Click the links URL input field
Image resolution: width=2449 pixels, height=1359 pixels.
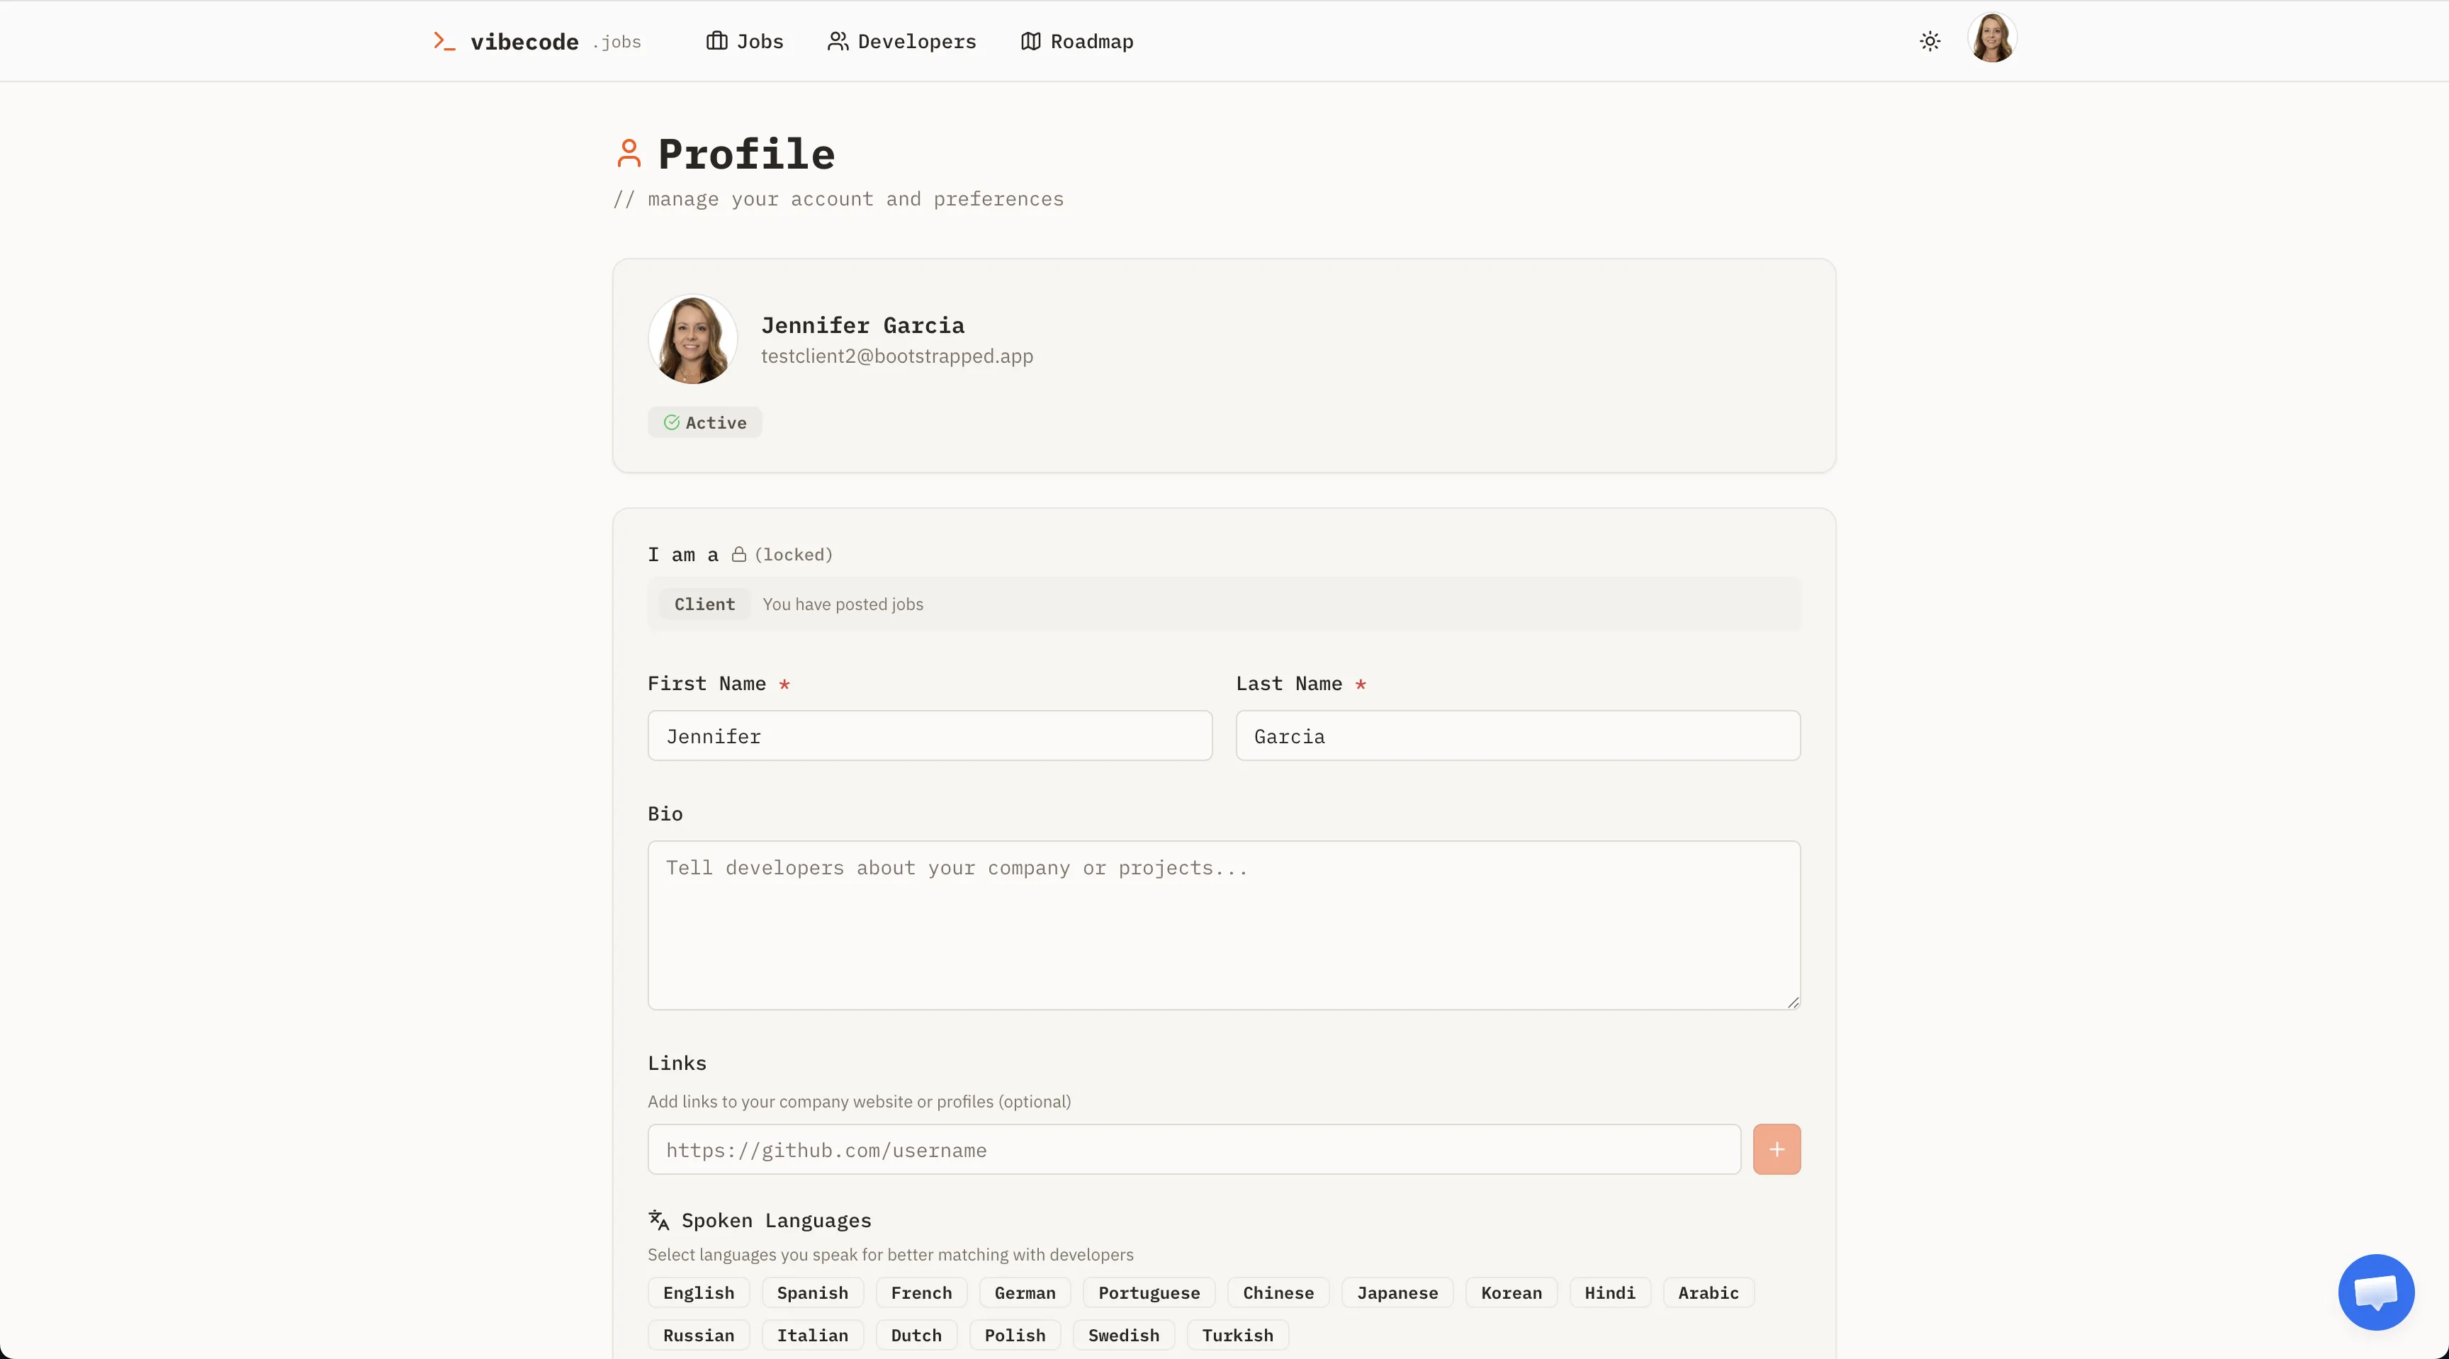(1193, 1149)
